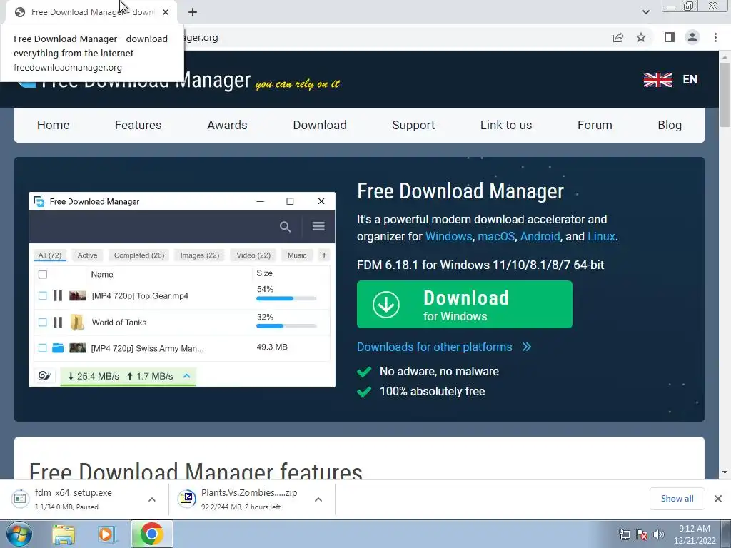Viewport: 731px width, 548px height.
Task: Click the fdm_x64_setup.exe file icon
Action: pyautogui.click(x=20, y=499)
